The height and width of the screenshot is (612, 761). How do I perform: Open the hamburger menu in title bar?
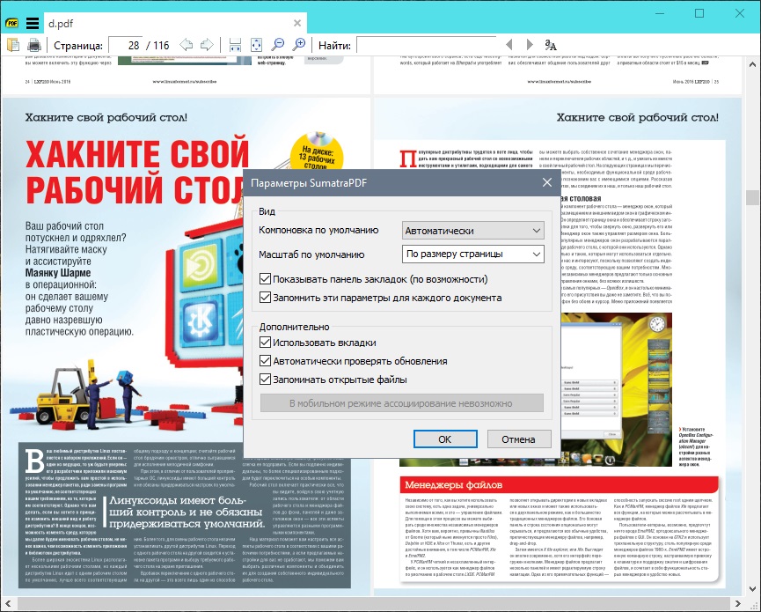tap(33, 23)
